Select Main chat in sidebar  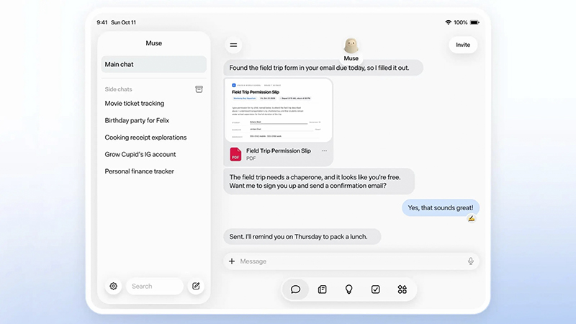(x=153, y=64)
